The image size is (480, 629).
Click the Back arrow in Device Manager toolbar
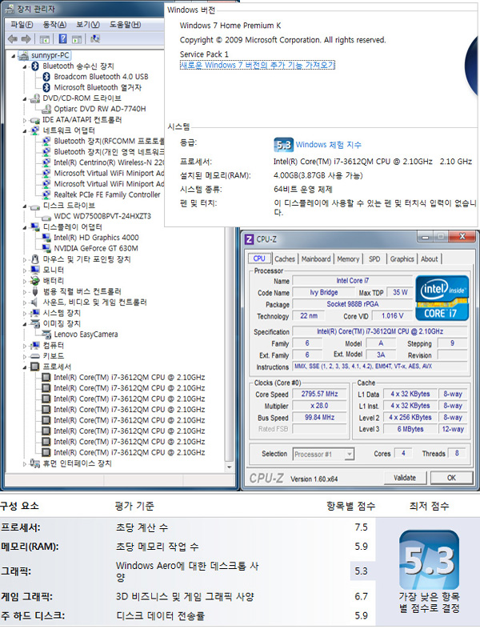click(x=13, y=38)
